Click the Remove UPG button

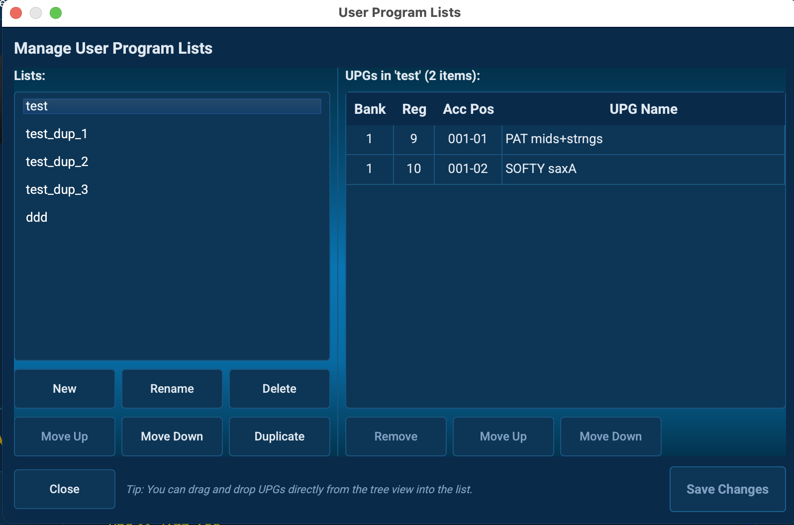pos(396,437)
